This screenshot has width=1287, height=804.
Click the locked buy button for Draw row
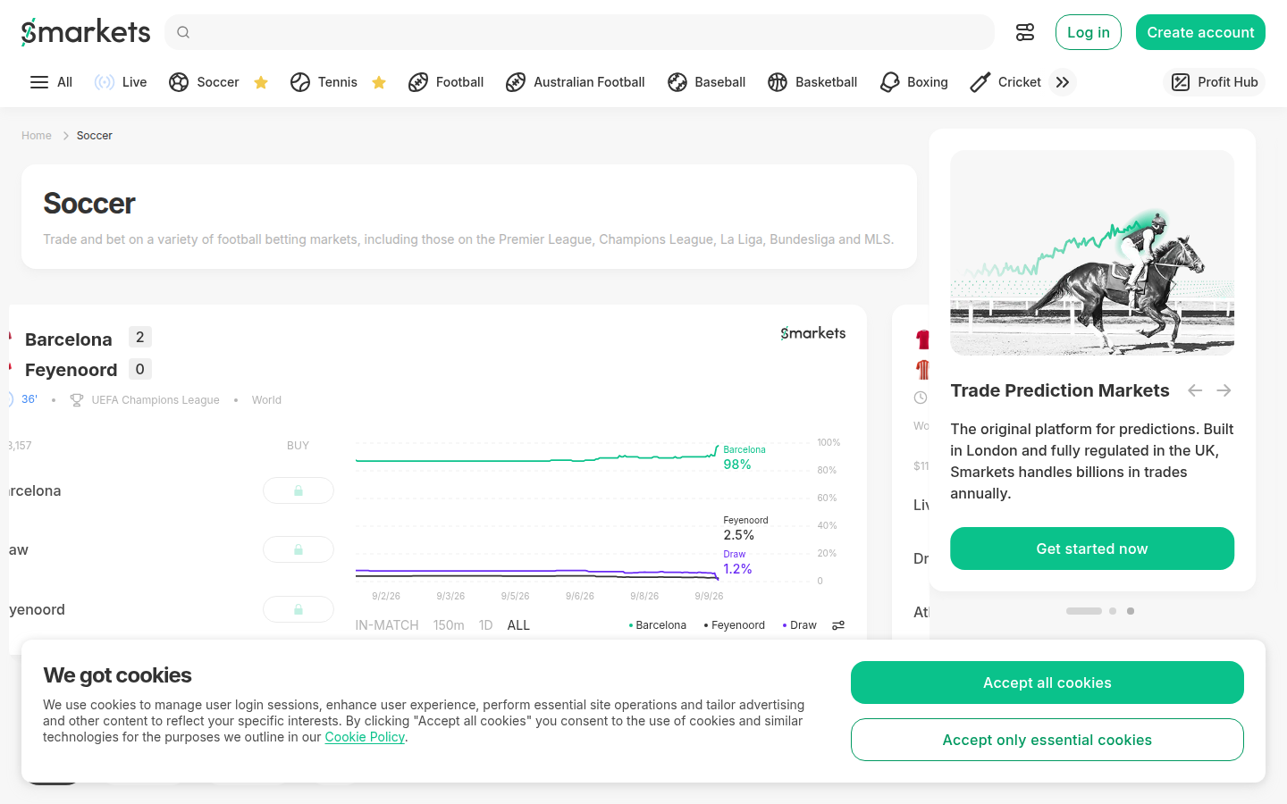pos(299,549)
